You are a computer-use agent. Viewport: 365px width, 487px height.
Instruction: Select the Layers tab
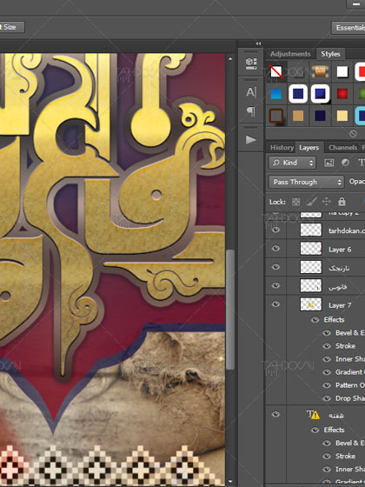point(309,148)
